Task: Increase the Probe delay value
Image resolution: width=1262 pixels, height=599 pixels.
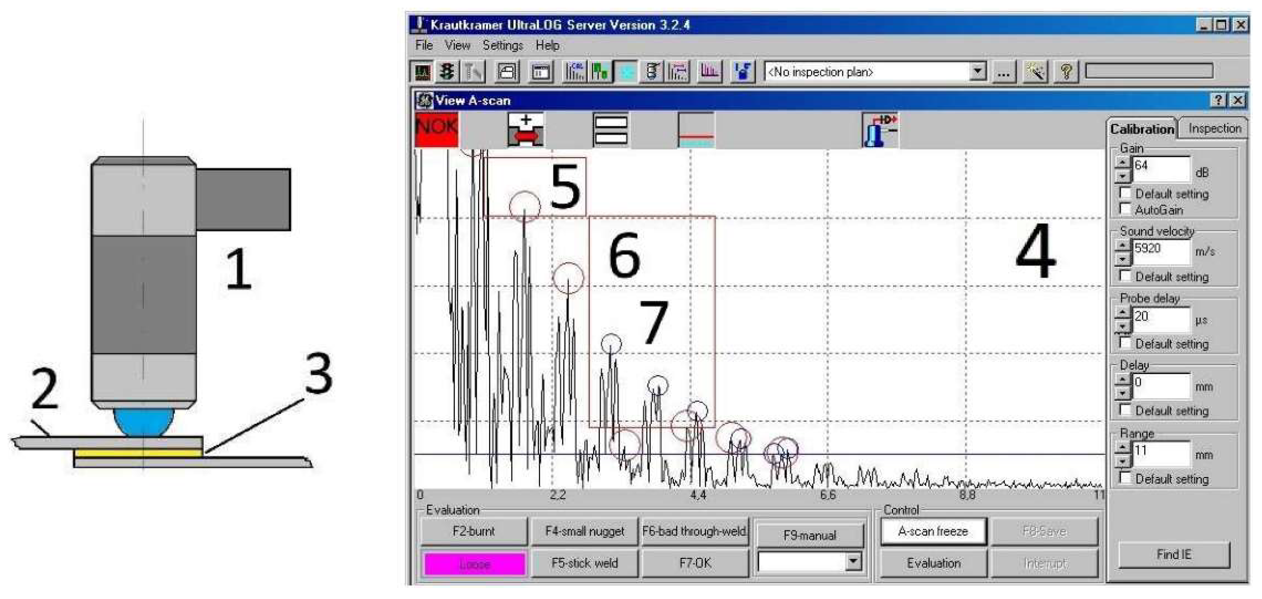Action: click(1122, 312)
